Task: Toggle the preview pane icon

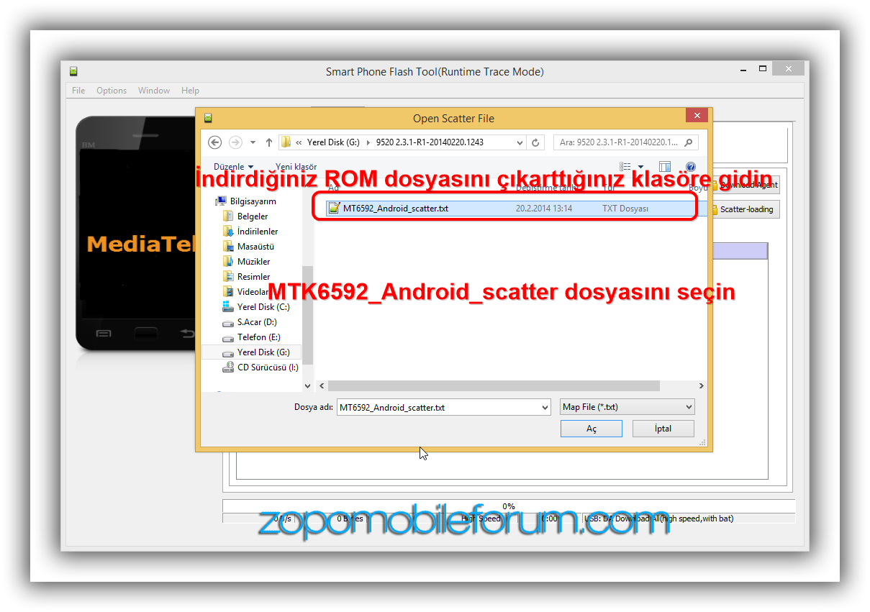Action: click(665, 167)
